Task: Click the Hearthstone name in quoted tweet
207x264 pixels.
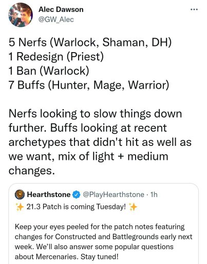Action: (49, 194)
